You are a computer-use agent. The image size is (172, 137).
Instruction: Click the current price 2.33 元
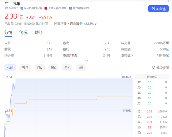tap(14, 17)
